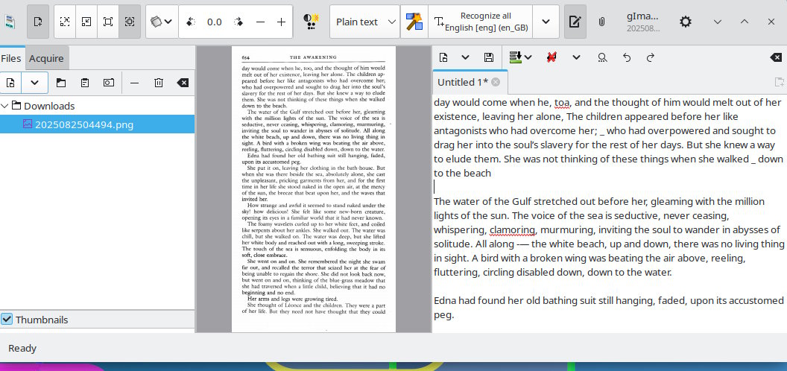Open the Plain text output mode dropdown

coord(364,22)
